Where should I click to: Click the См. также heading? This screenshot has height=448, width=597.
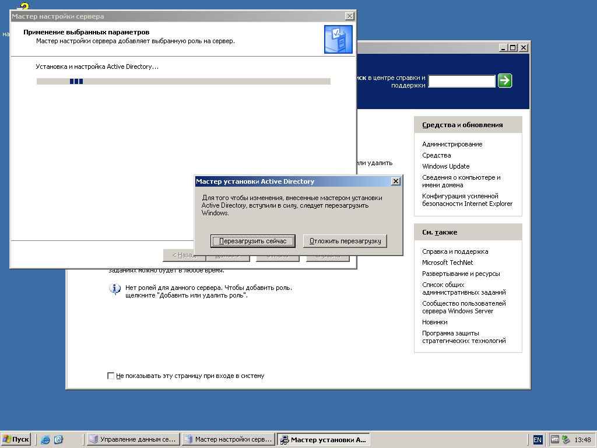440,232
